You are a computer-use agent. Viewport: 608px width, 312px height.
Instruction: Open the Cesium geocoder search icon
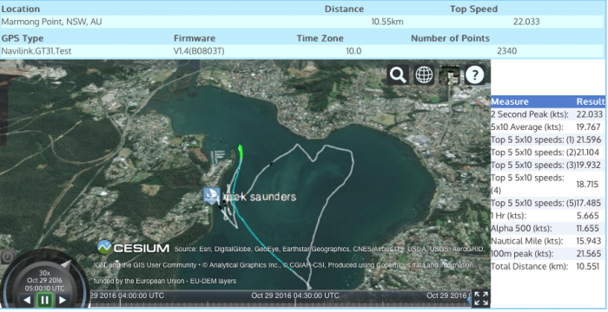(x=398, y=75)
